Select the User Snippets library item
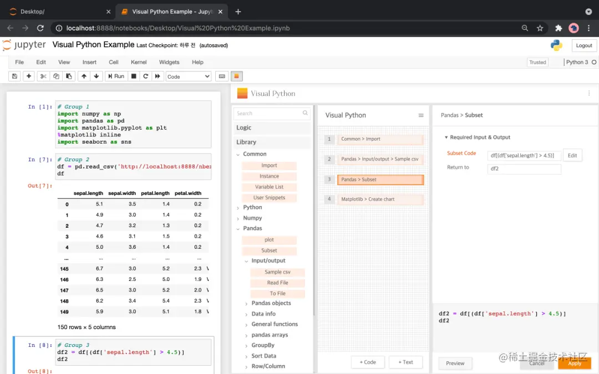 [x=269, y=198]
